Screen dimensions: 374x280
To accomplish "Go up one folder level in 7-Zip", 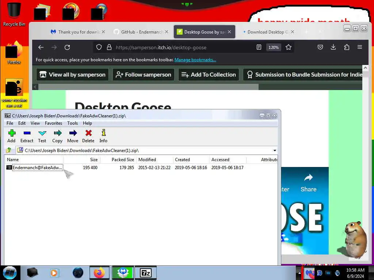I will [x=9, y=150].
